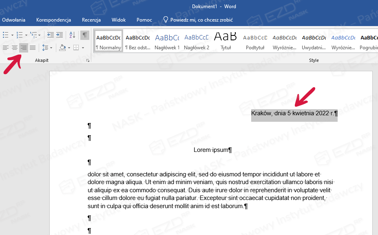Click the bullet list icon
This screenshot has width=378, height=235.
(6, 35)
